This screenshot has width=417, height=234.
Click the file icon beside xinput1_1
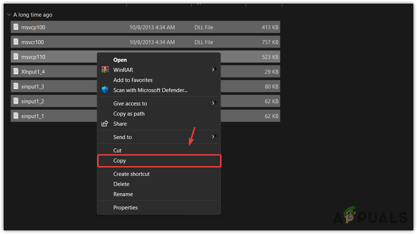(16, 116)
